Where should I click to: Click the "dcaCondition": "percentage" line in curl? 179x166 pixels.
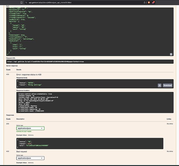21,39
